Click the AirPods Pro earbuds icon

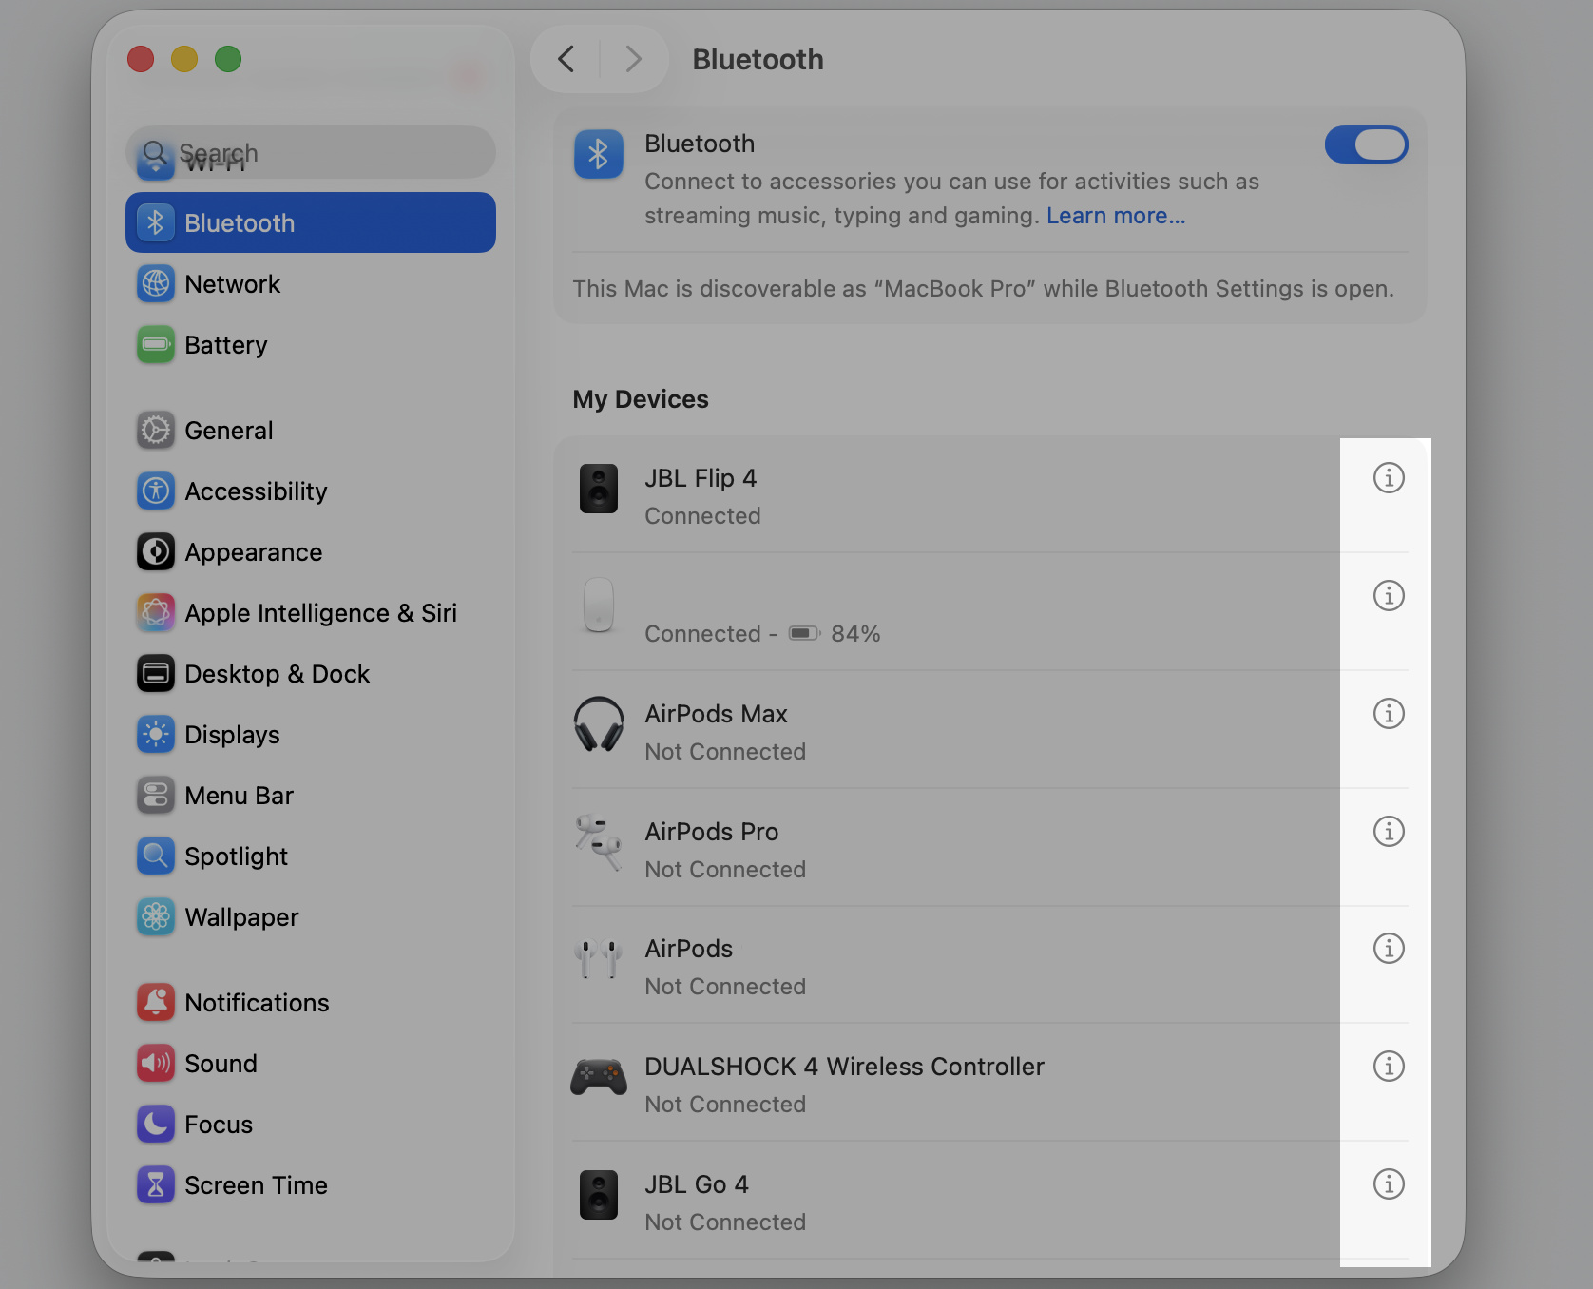(x=599, y=842)
